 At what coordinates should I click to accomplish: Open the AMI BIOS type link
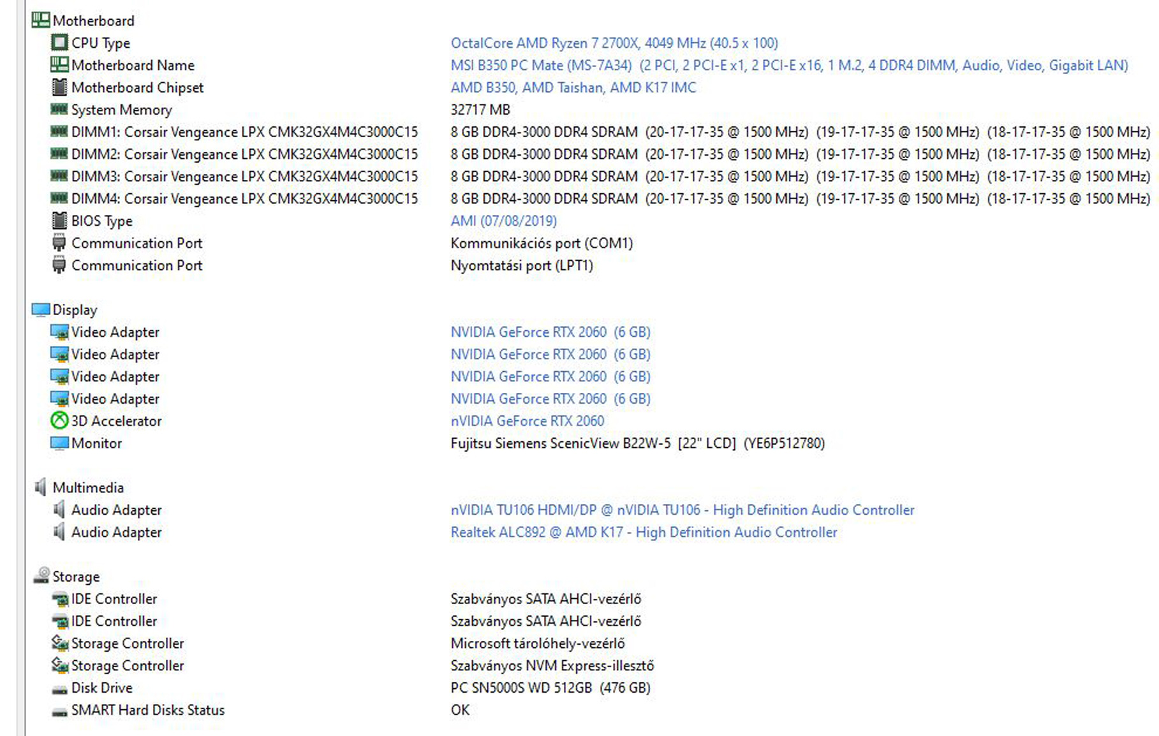click(504, 221)
